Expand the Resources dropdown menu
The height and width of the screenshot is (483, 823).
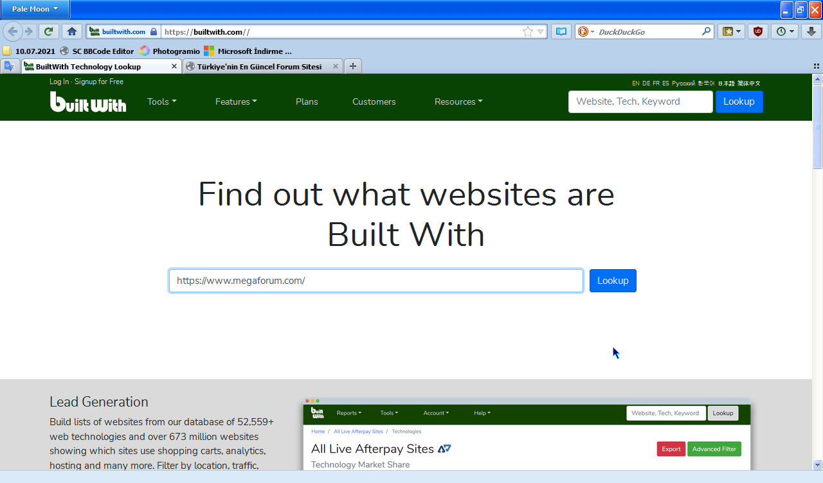coord(458,101)
